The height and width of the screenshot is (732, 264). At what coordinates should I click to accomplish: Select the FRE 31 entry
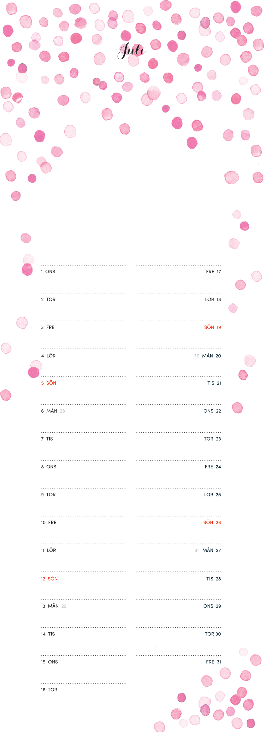point(214,662)
